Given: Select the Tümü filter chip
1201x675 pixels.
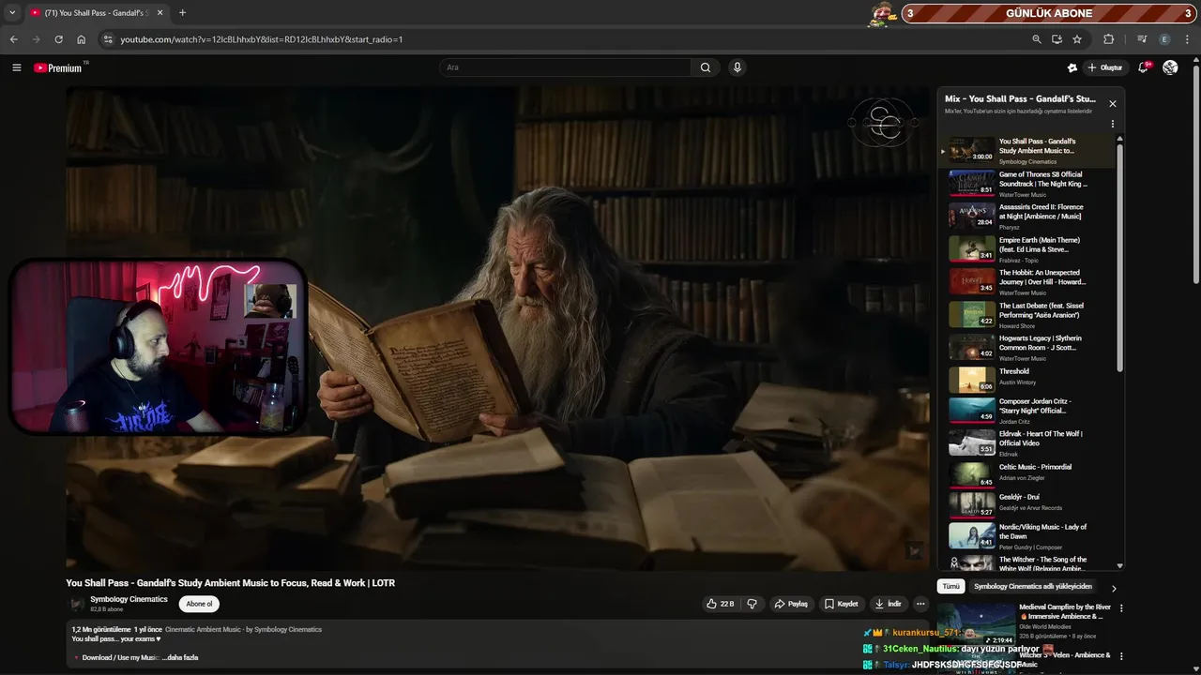Looking at the screenshot, I should point(951,586).
